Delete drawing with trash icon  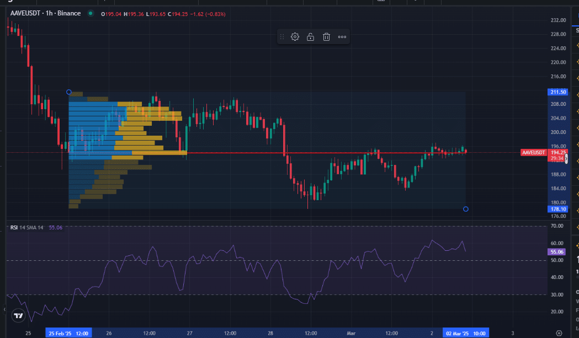326,37
